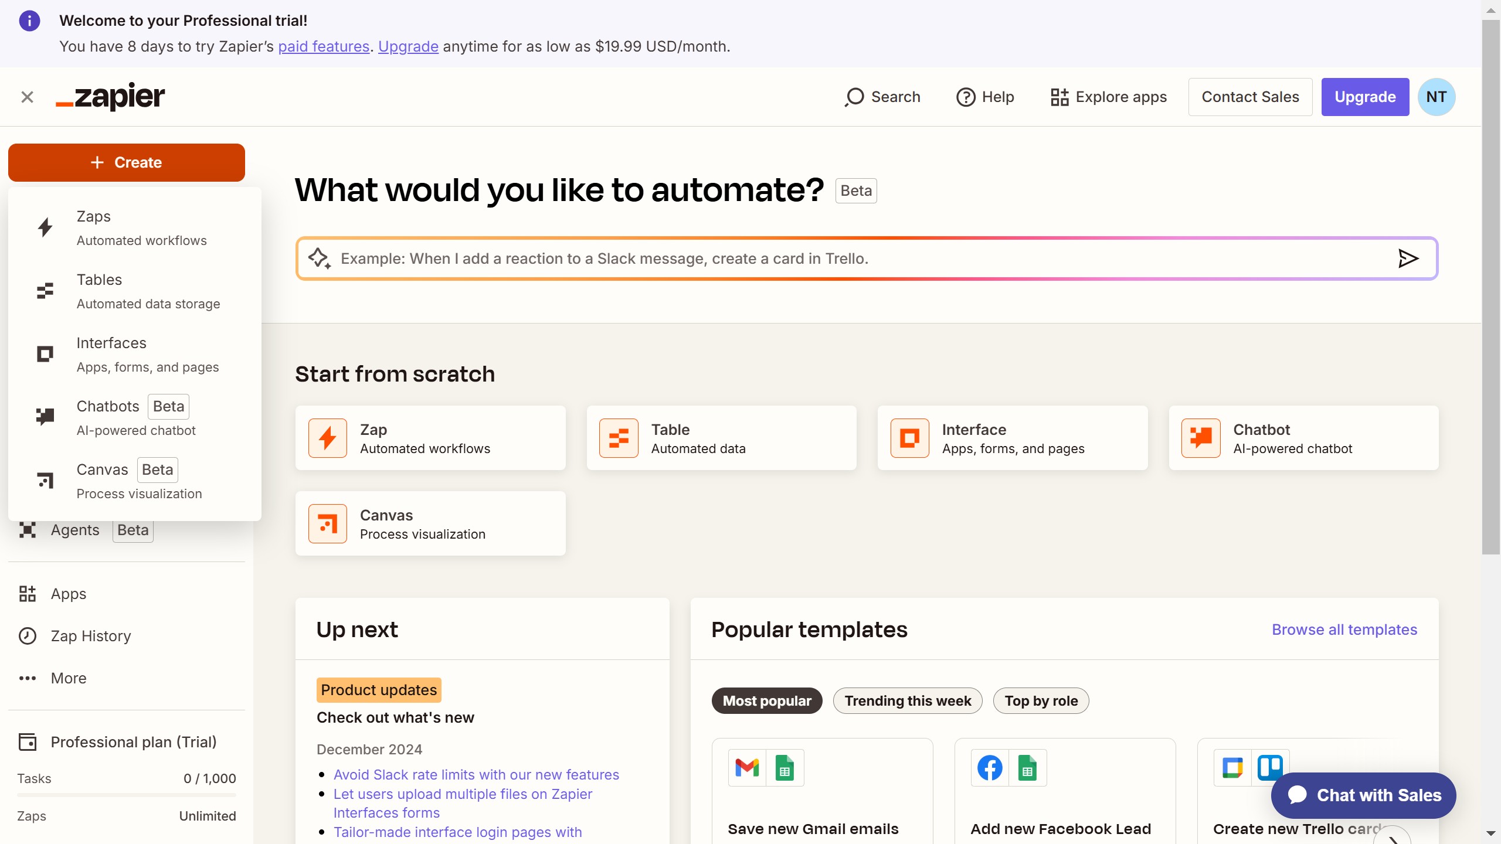Click the Chatbots menu icon
Viewport: 1501px width, 844px height.
[45, 417]
